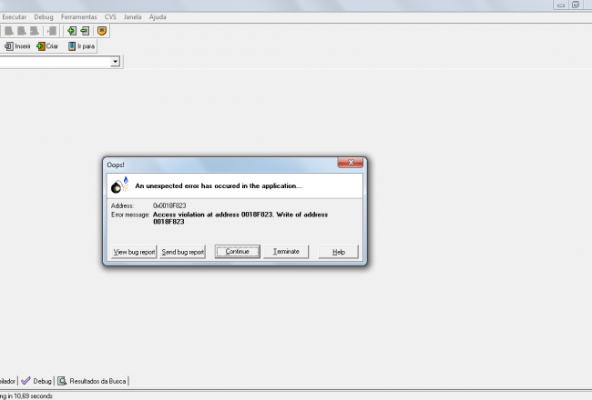
Task: Click the green minus remove-file toolbar icon
Action: pos(85,31)
